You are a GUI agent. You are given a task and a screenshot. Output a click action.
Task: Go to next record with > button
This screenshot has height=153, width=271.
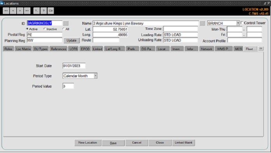(20, 11)
